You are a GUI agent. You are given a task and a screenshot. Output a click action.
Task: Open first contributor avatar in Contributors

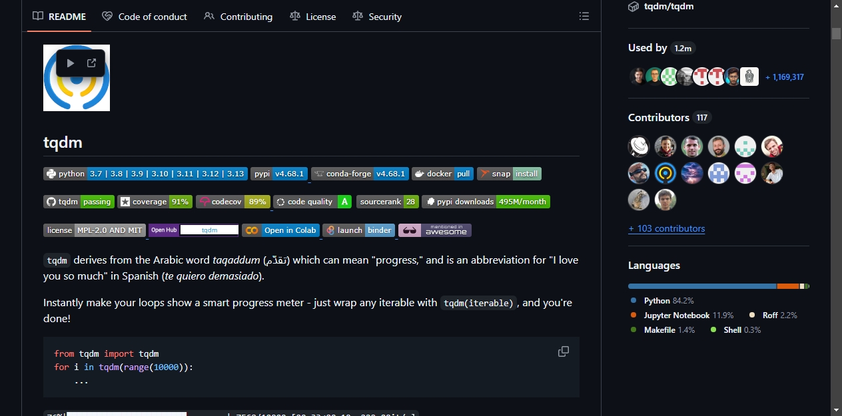(639, 146)
